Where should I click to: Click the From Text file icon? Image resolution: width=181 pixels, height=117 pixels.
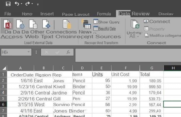coord(33,24)
